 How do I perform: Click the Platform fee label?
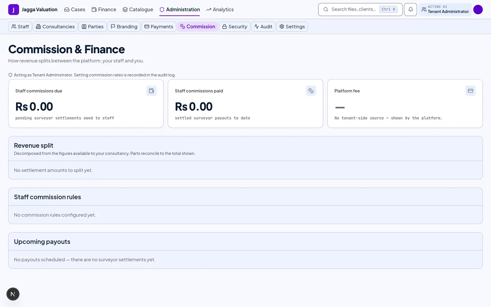[x=347, y=91]
